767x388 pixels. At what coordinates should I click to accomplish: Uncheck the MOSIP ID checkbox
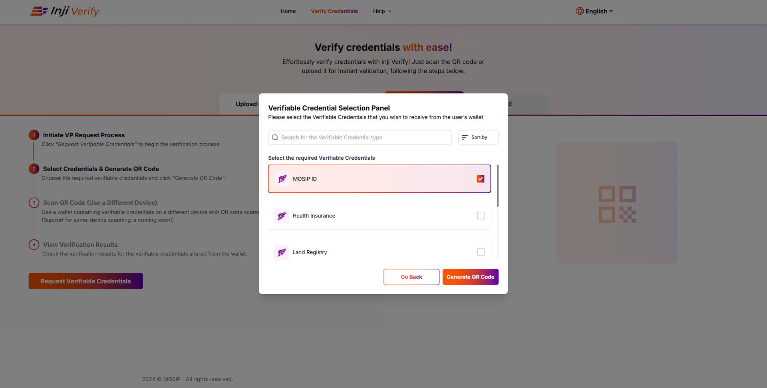[481, 179]
